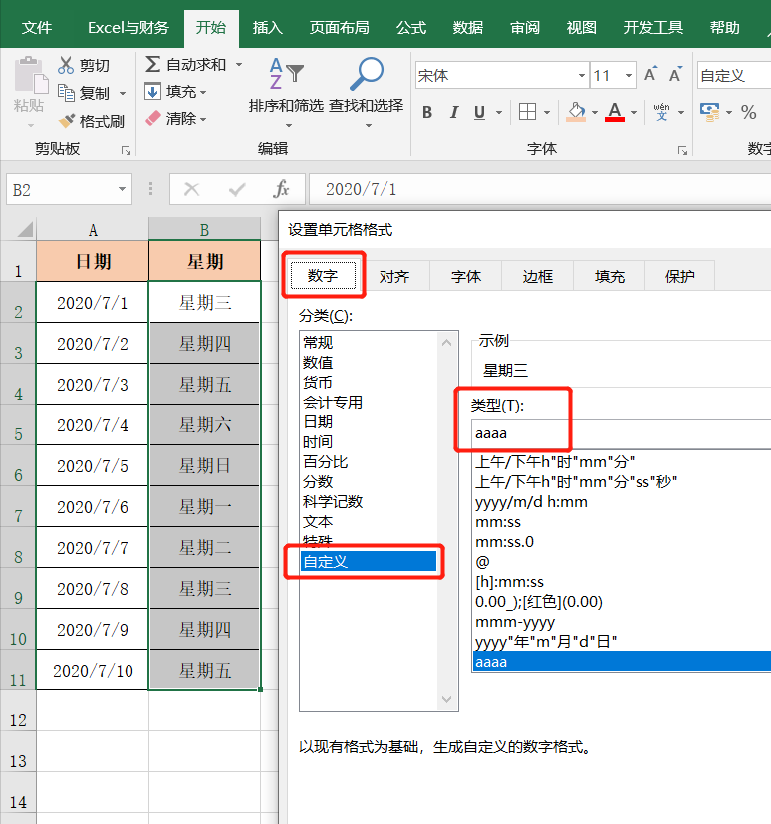Select row 12 header
This screenshot has height=824, width=771.
point(18,710)
